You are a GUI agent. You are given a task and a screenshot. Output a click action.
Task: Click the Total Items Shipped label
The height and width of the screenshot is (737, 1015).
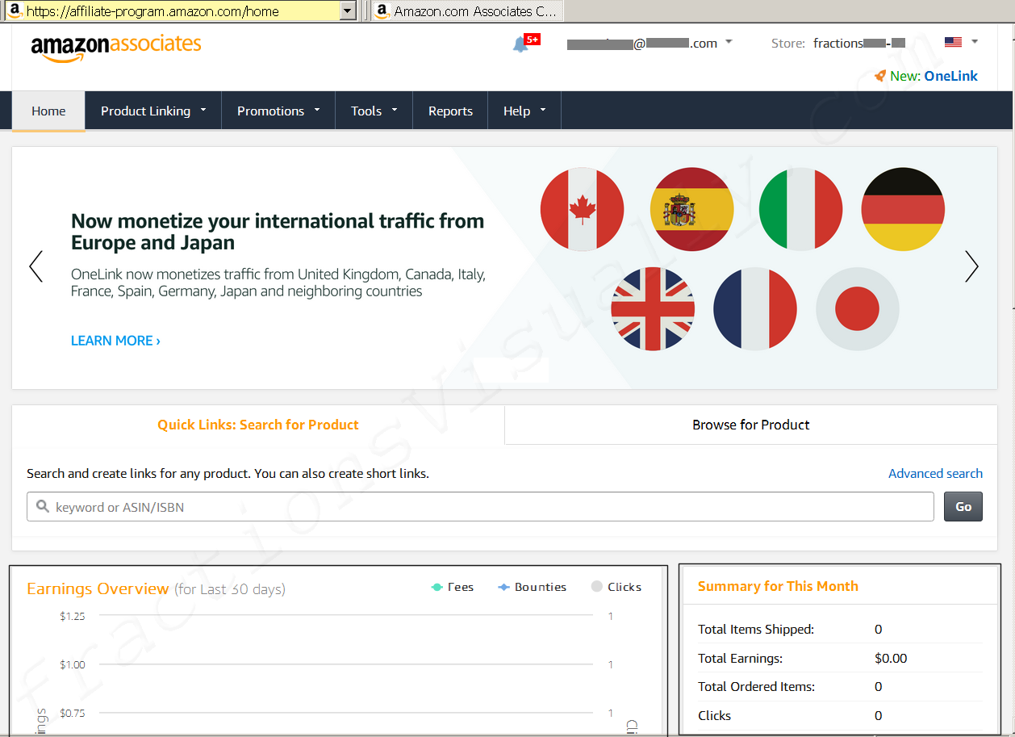(756, 630)
